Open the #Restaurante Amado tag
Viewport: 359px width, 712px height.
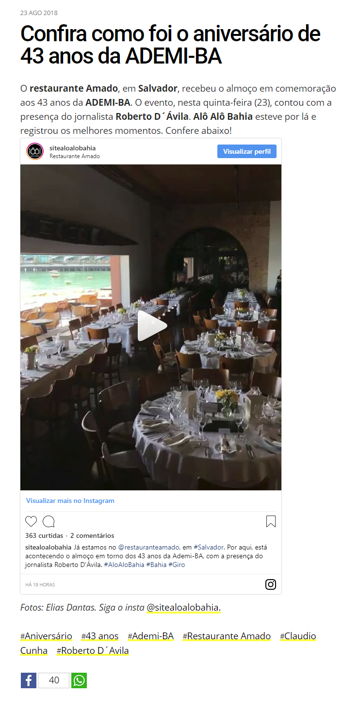click(x=227, y=636)
